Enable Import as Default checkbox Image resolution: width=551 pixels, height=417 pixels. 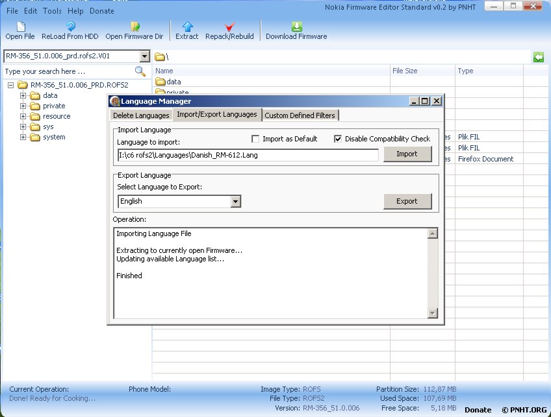coord(255,139)
